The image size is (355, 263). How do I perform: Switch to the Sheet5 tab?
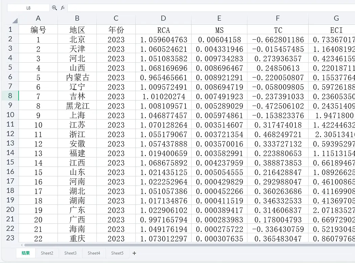coord(117,253)
